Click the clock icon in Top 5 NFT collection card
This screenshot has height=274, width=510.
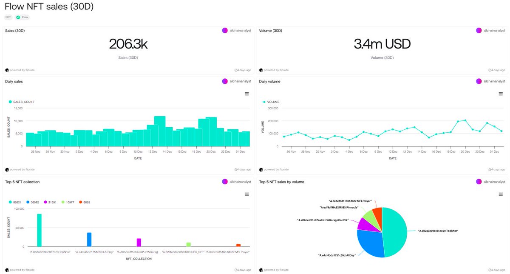pos(236,270)
